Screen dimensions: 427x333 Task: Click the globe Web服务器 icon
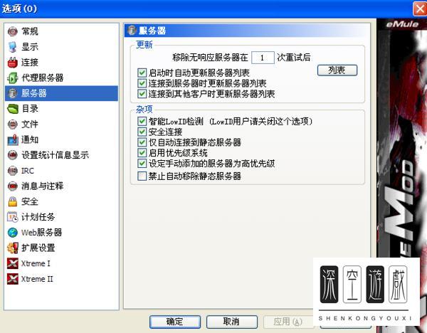click(x=13, y=233)
